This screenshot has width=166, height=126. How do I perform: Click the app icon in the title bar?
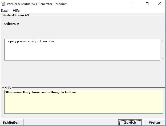tap(3, 4)
